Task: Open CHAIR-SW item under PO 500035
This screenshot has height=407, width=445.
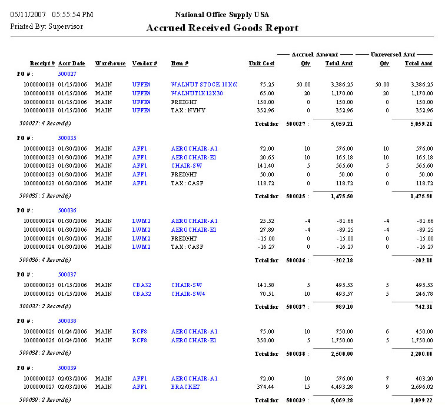Action: pyautogui.click(x=187, y=166)
